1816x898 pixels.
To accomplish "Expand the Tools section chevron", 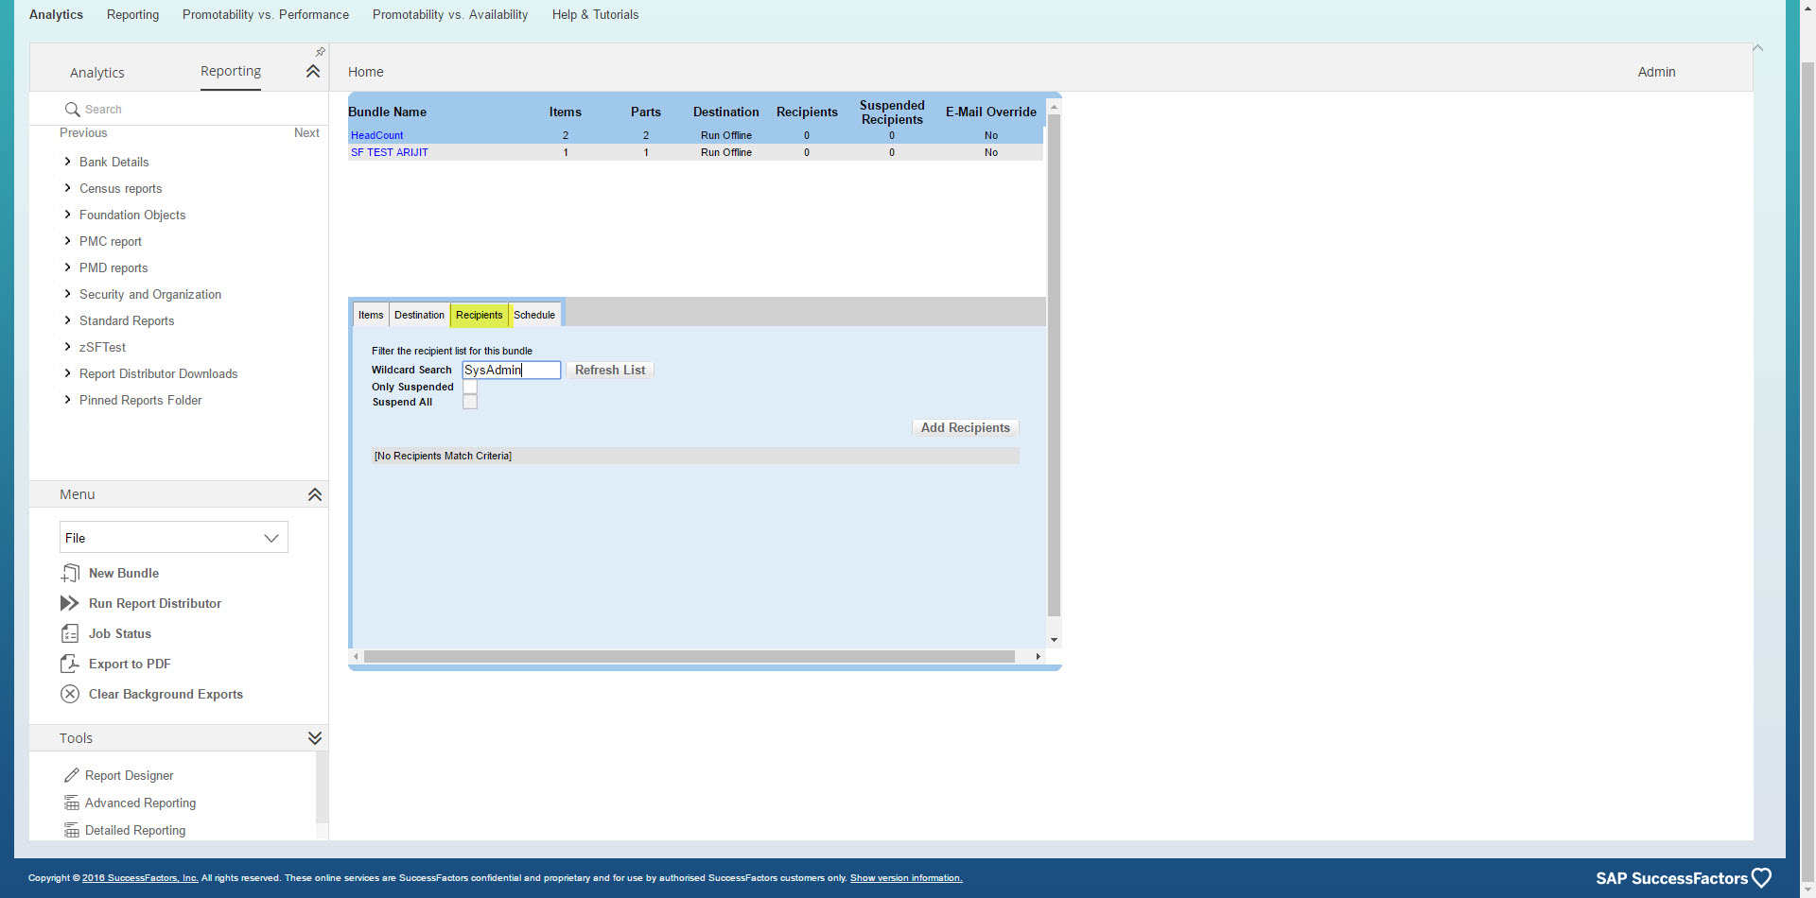I will (x=315, y=738).
